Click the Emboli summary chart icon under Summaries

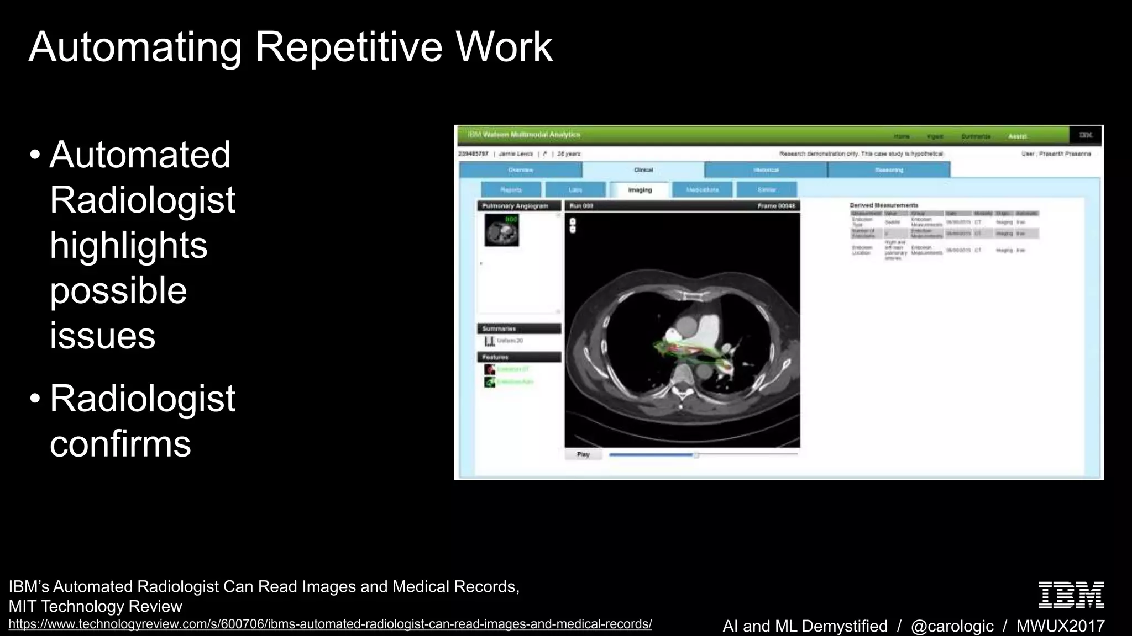tap(489, 341)
